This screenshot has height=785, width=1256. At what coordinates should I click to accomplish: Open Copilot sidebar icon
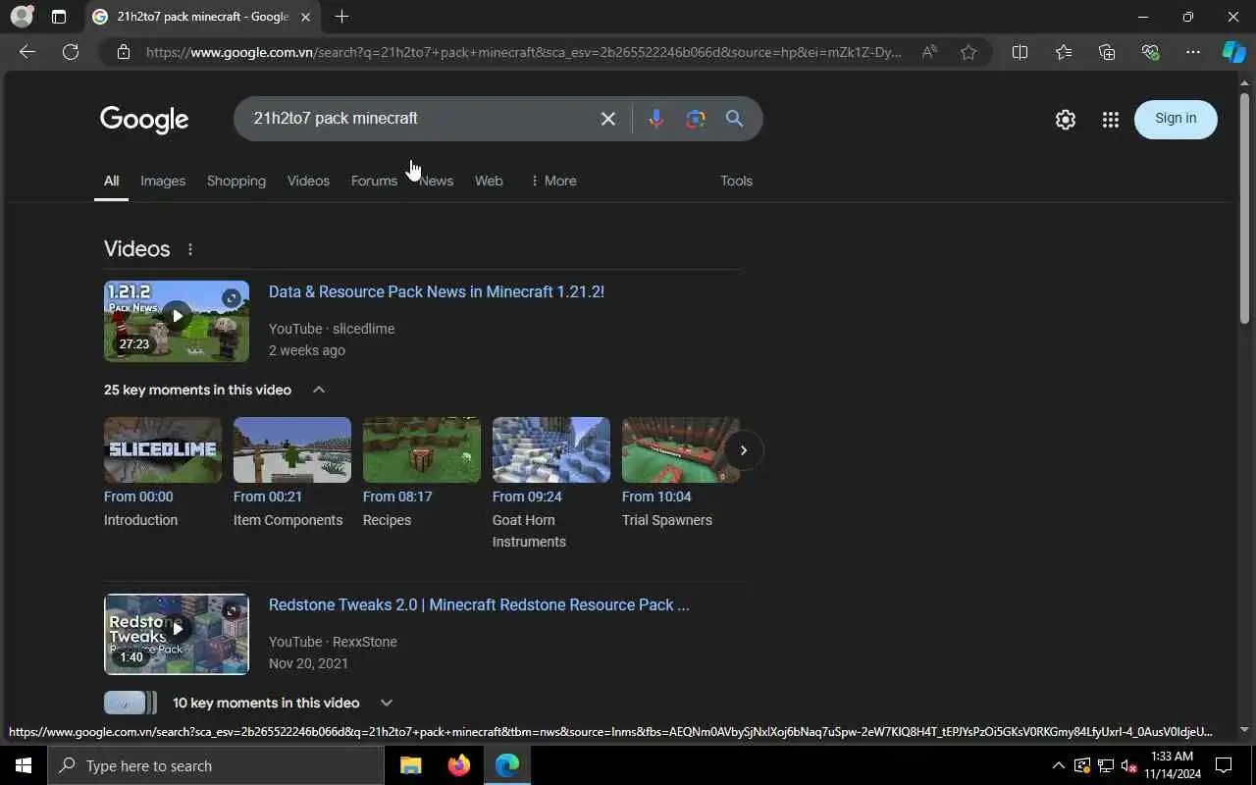pos(1233,52)
